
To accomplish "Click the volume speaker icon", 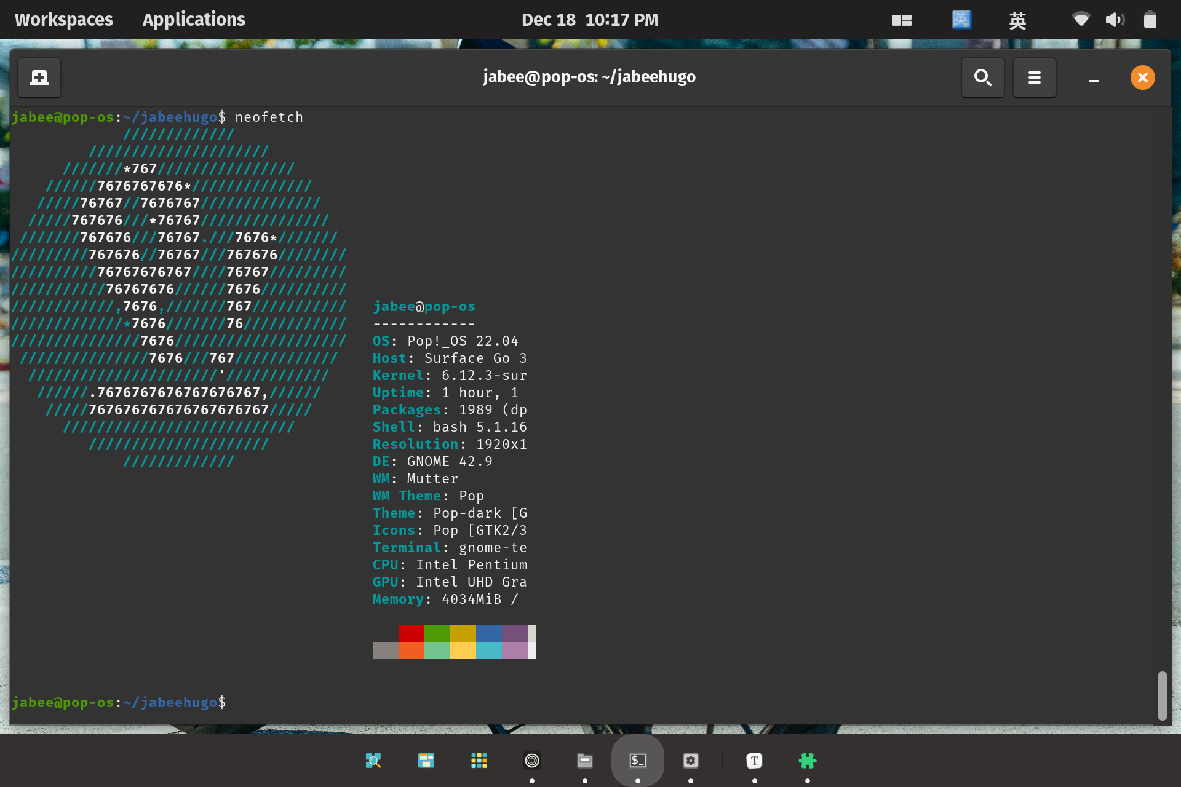I will (x=1114, y=20).
